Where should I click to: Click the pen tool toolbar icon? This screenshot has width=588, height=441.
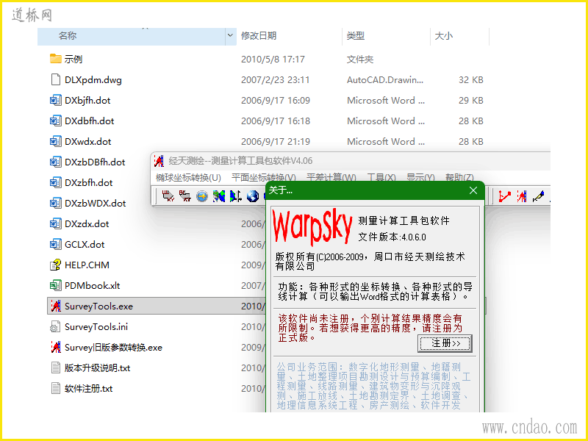coord(538,196)
